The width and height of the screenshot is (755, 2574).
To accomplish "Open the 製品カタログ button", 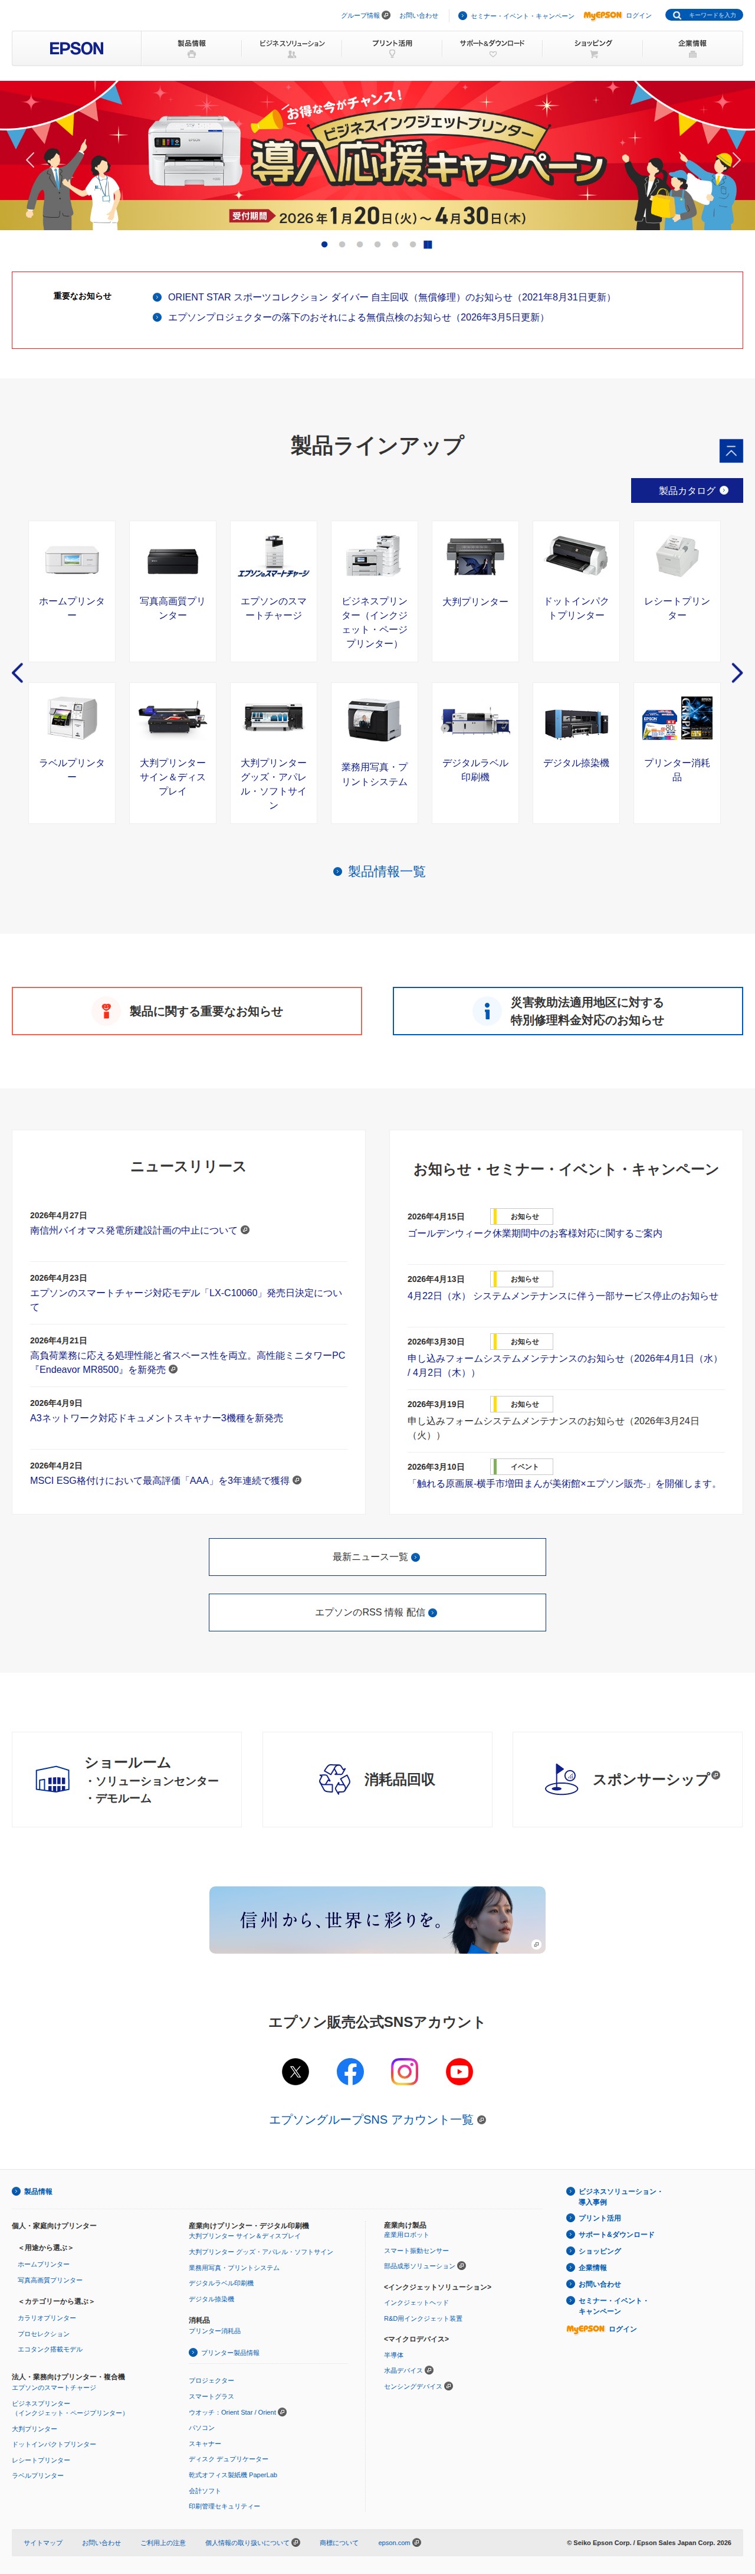I will tap(686, 490).
